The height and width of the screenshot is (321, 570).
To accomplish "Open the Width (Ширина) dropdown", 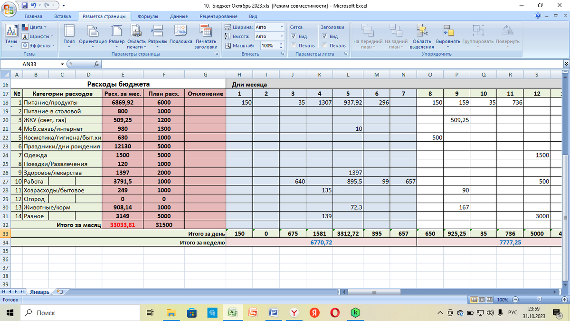I will (282, 27).
